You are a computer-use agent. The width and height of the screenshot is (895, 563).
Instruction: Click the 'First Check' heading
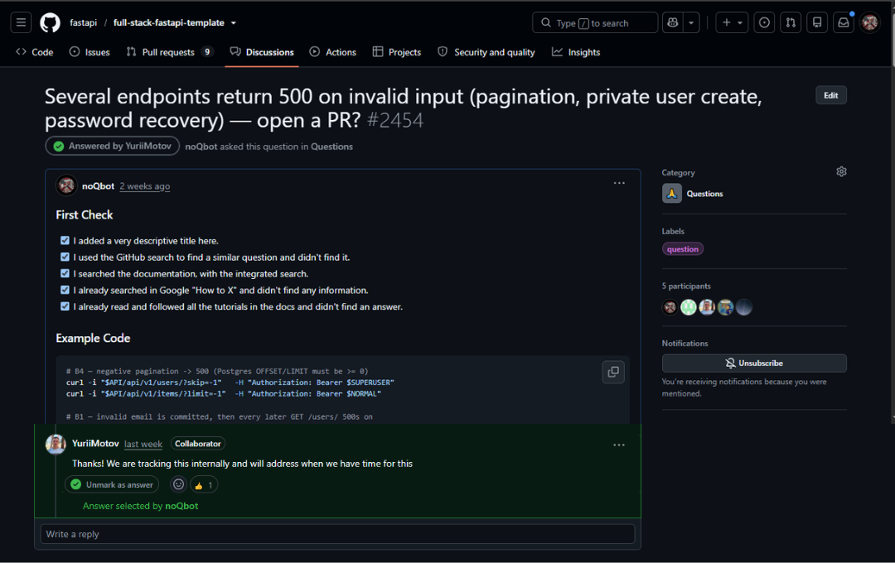pos(85,215)
